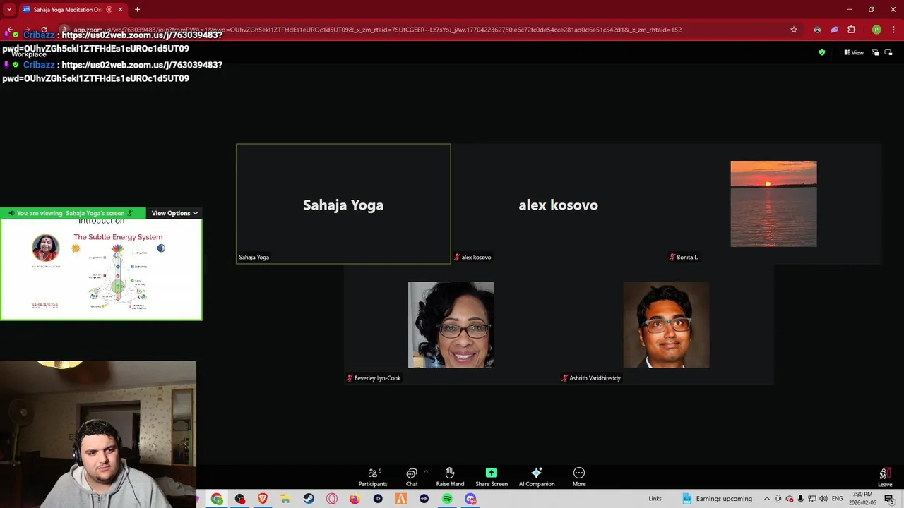The height and width of the screenshot is (508, 904).
Task: Leave the Zoom meeting
Action: 885,477
